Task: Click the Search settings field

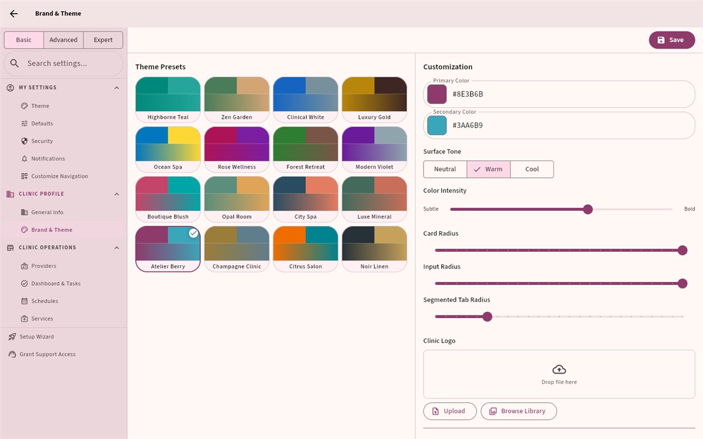Action: (x=63, y=63)
